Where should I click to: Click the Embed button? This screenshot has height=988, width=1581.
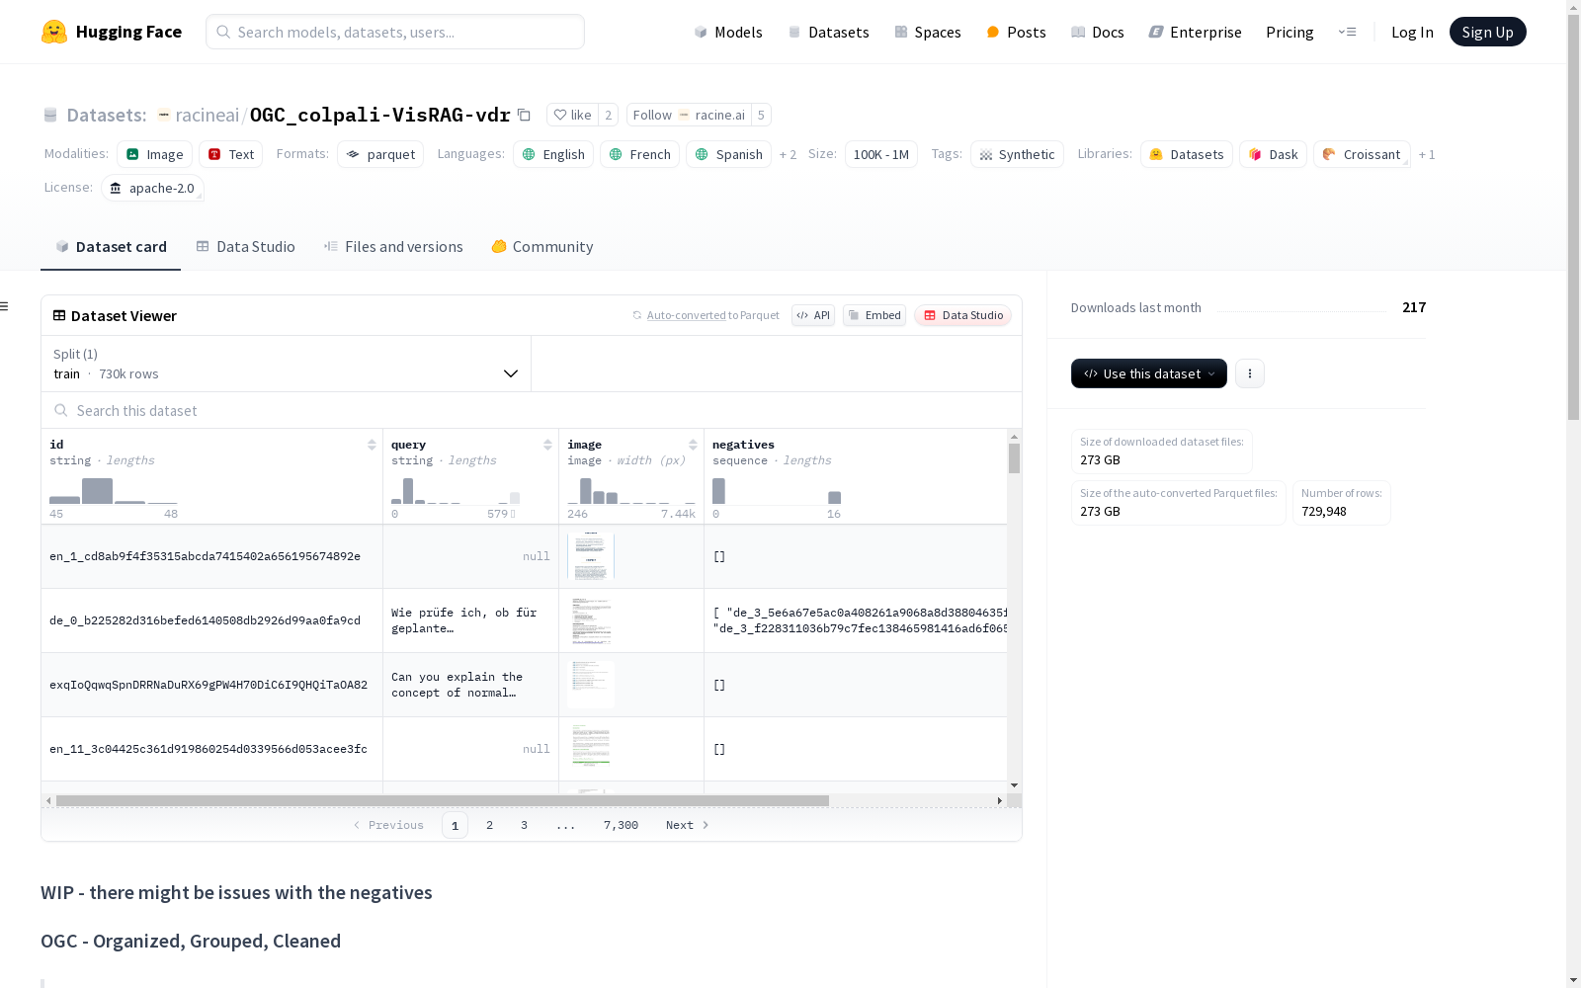pos(874,315)
